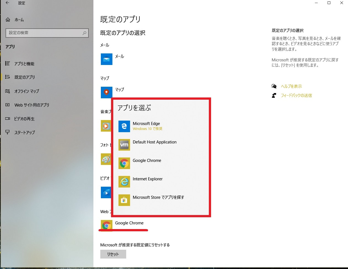Click the Startup sidebar icon

tap(7, 132)
